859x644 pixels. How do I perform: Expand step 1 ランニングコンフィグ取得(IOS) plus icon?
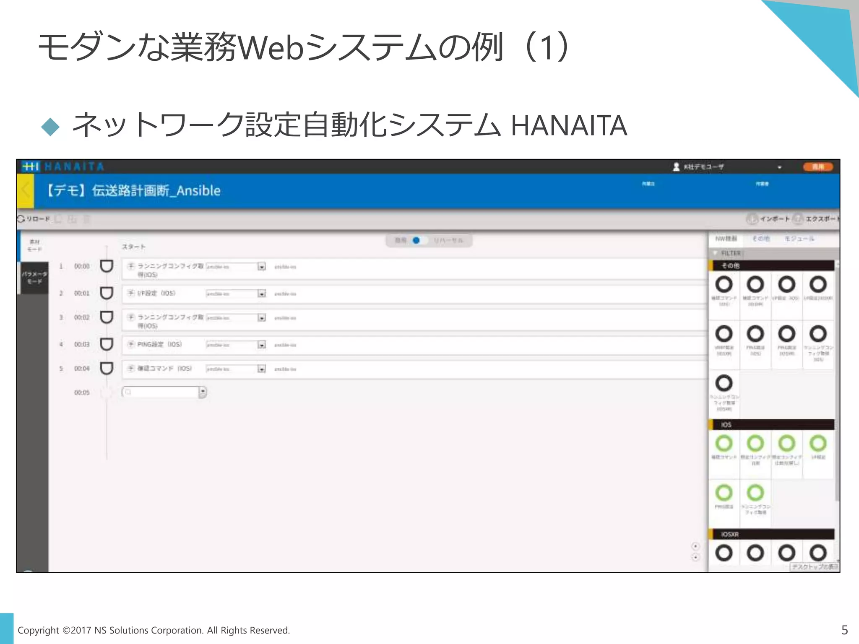(x=131, y=266)
